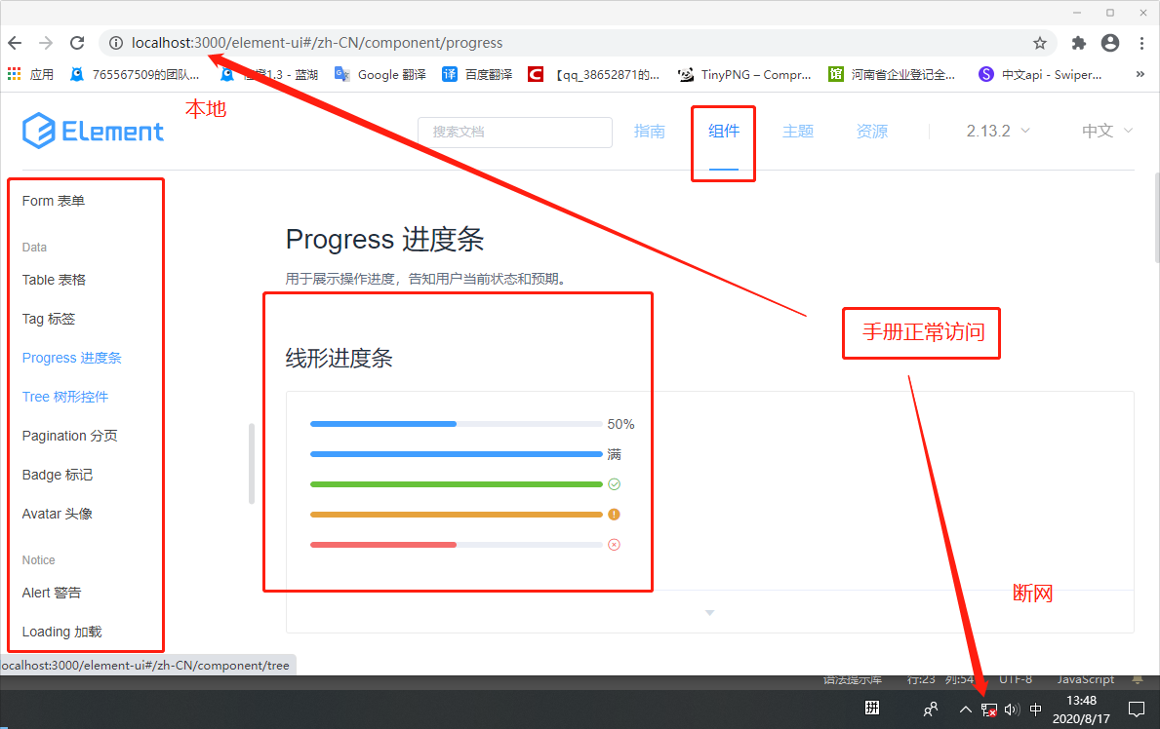
Task: Switch to the 指南 nav tab
Action: [x=650, y=131]
